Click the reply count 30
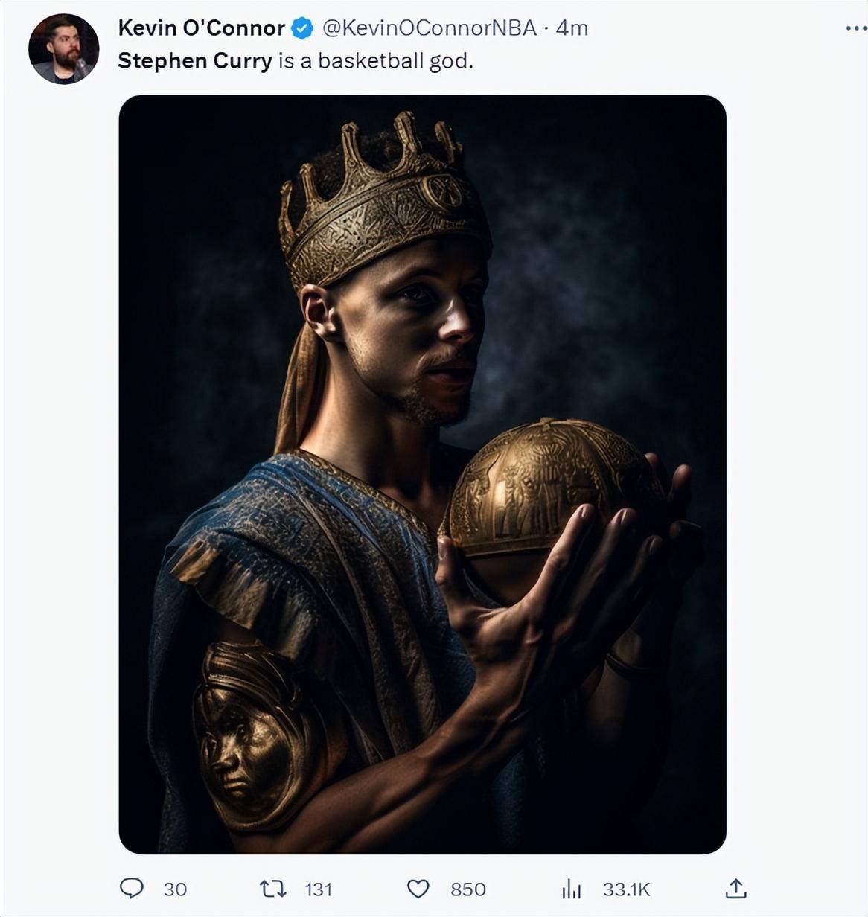 click(175, 889)
